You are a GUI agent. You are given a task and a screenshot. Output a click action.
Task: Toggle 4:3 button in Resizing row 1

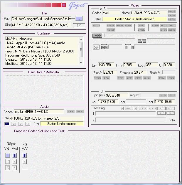pyautogui.click(x=161, y=113)
